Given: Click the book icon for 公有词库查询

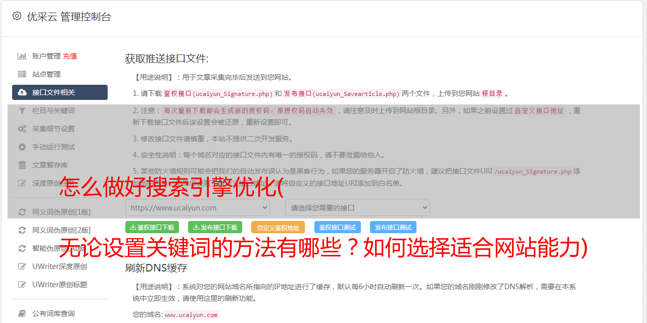Looking at the screenshot, I should (x=22, y=313).
